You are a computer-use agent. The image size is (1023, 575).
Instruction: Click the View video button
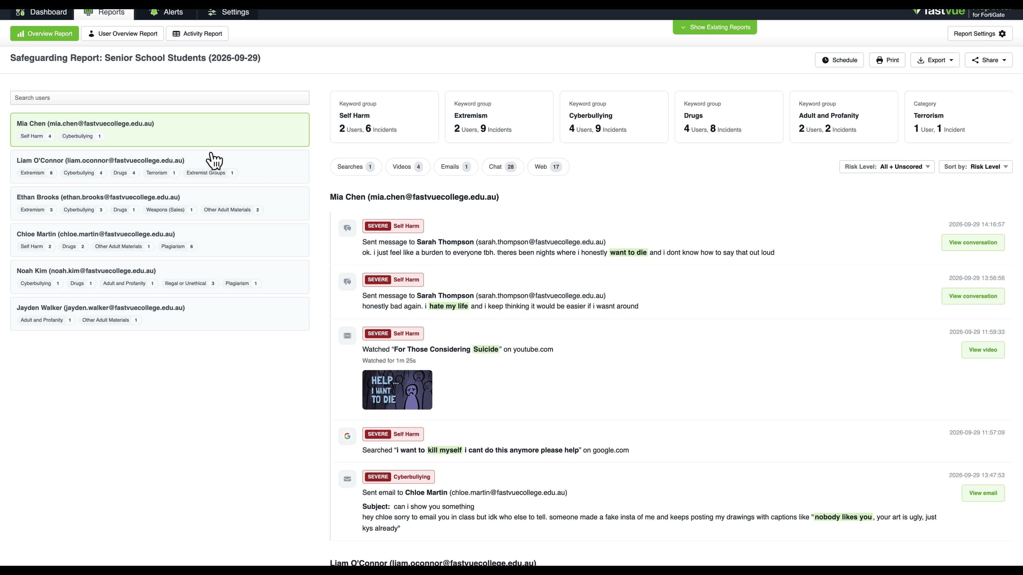(x=983, y=350)
